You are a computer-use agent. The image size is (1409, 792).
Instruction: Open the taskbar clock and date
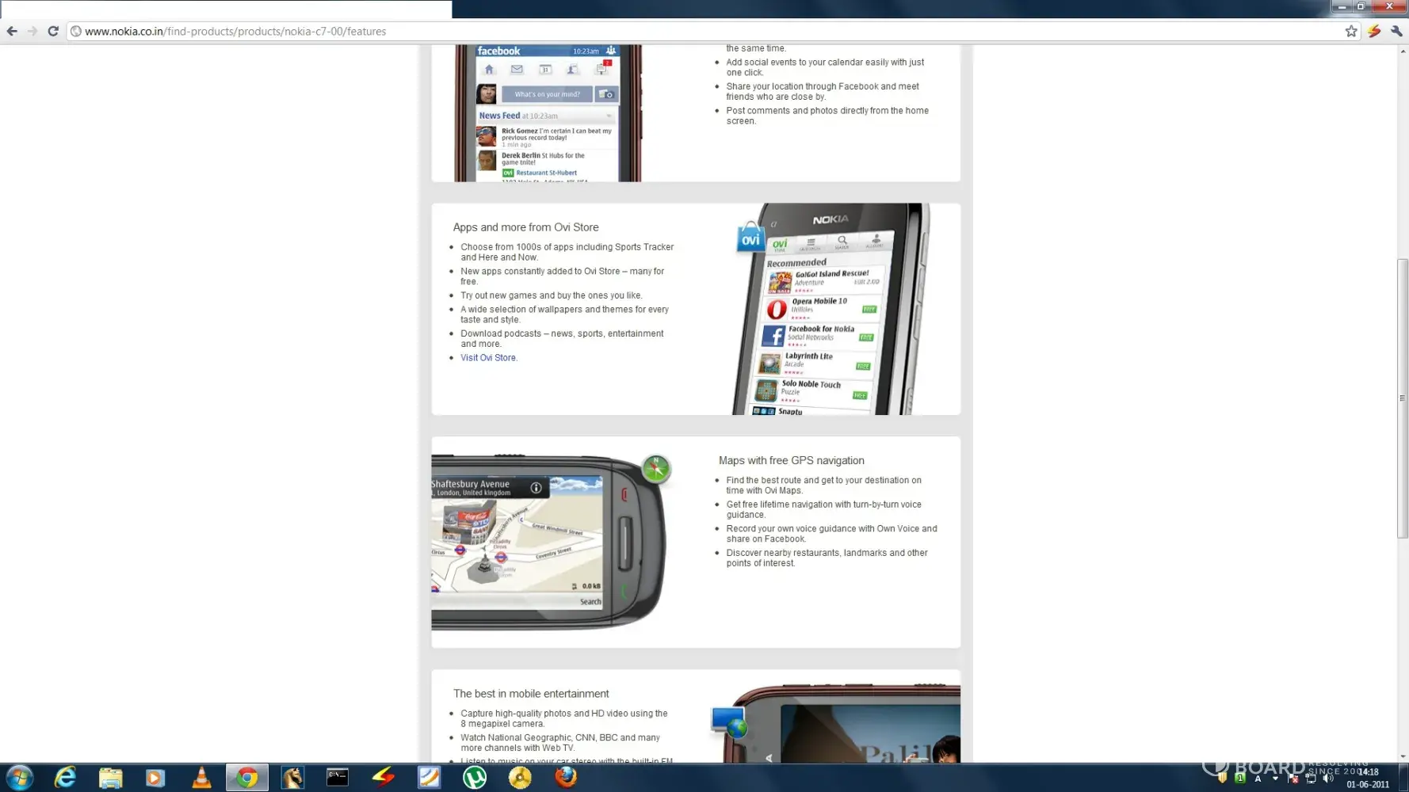click(1369, 778)
